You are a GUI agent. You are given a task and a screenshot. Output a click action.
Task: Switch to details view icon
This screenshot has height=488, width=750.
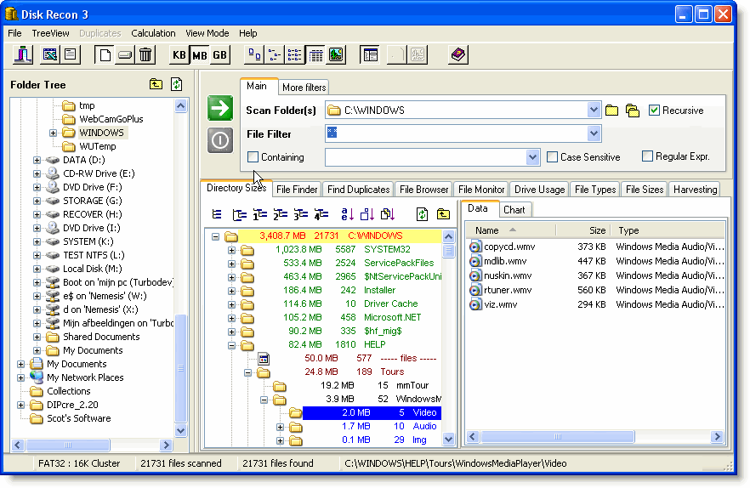[315, 54]
